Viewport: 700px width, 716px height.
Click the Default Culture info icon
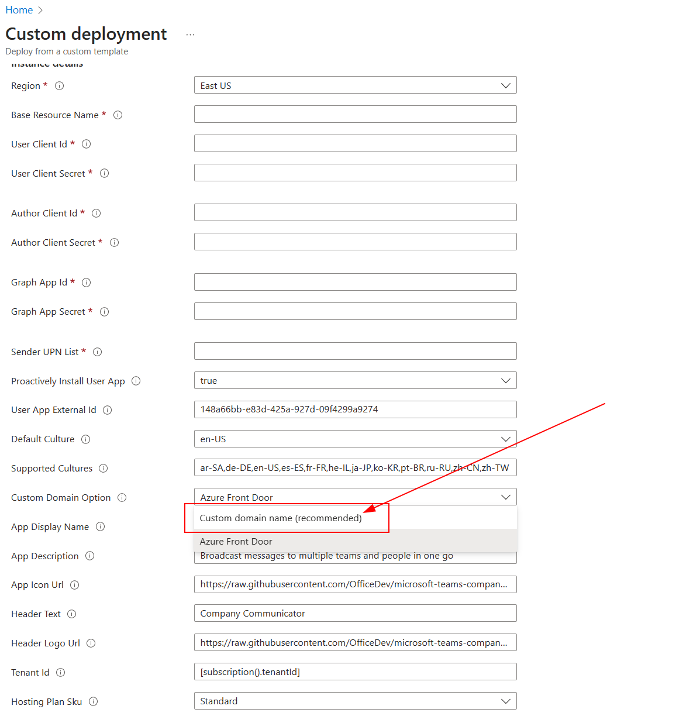pos(85,439)
